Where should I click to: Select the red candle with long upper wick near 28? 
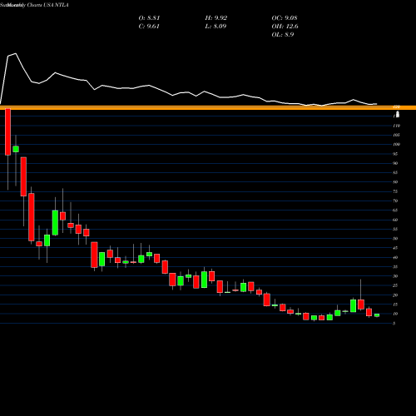pyautogui.click(x=361, y=305)
